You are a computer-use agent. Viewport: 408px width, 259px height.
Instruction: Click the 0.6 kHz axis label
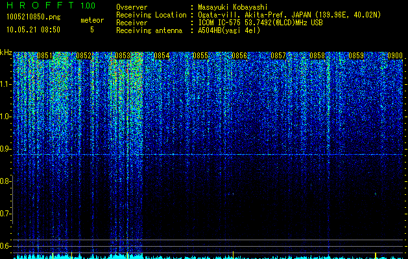pos(5,246)
